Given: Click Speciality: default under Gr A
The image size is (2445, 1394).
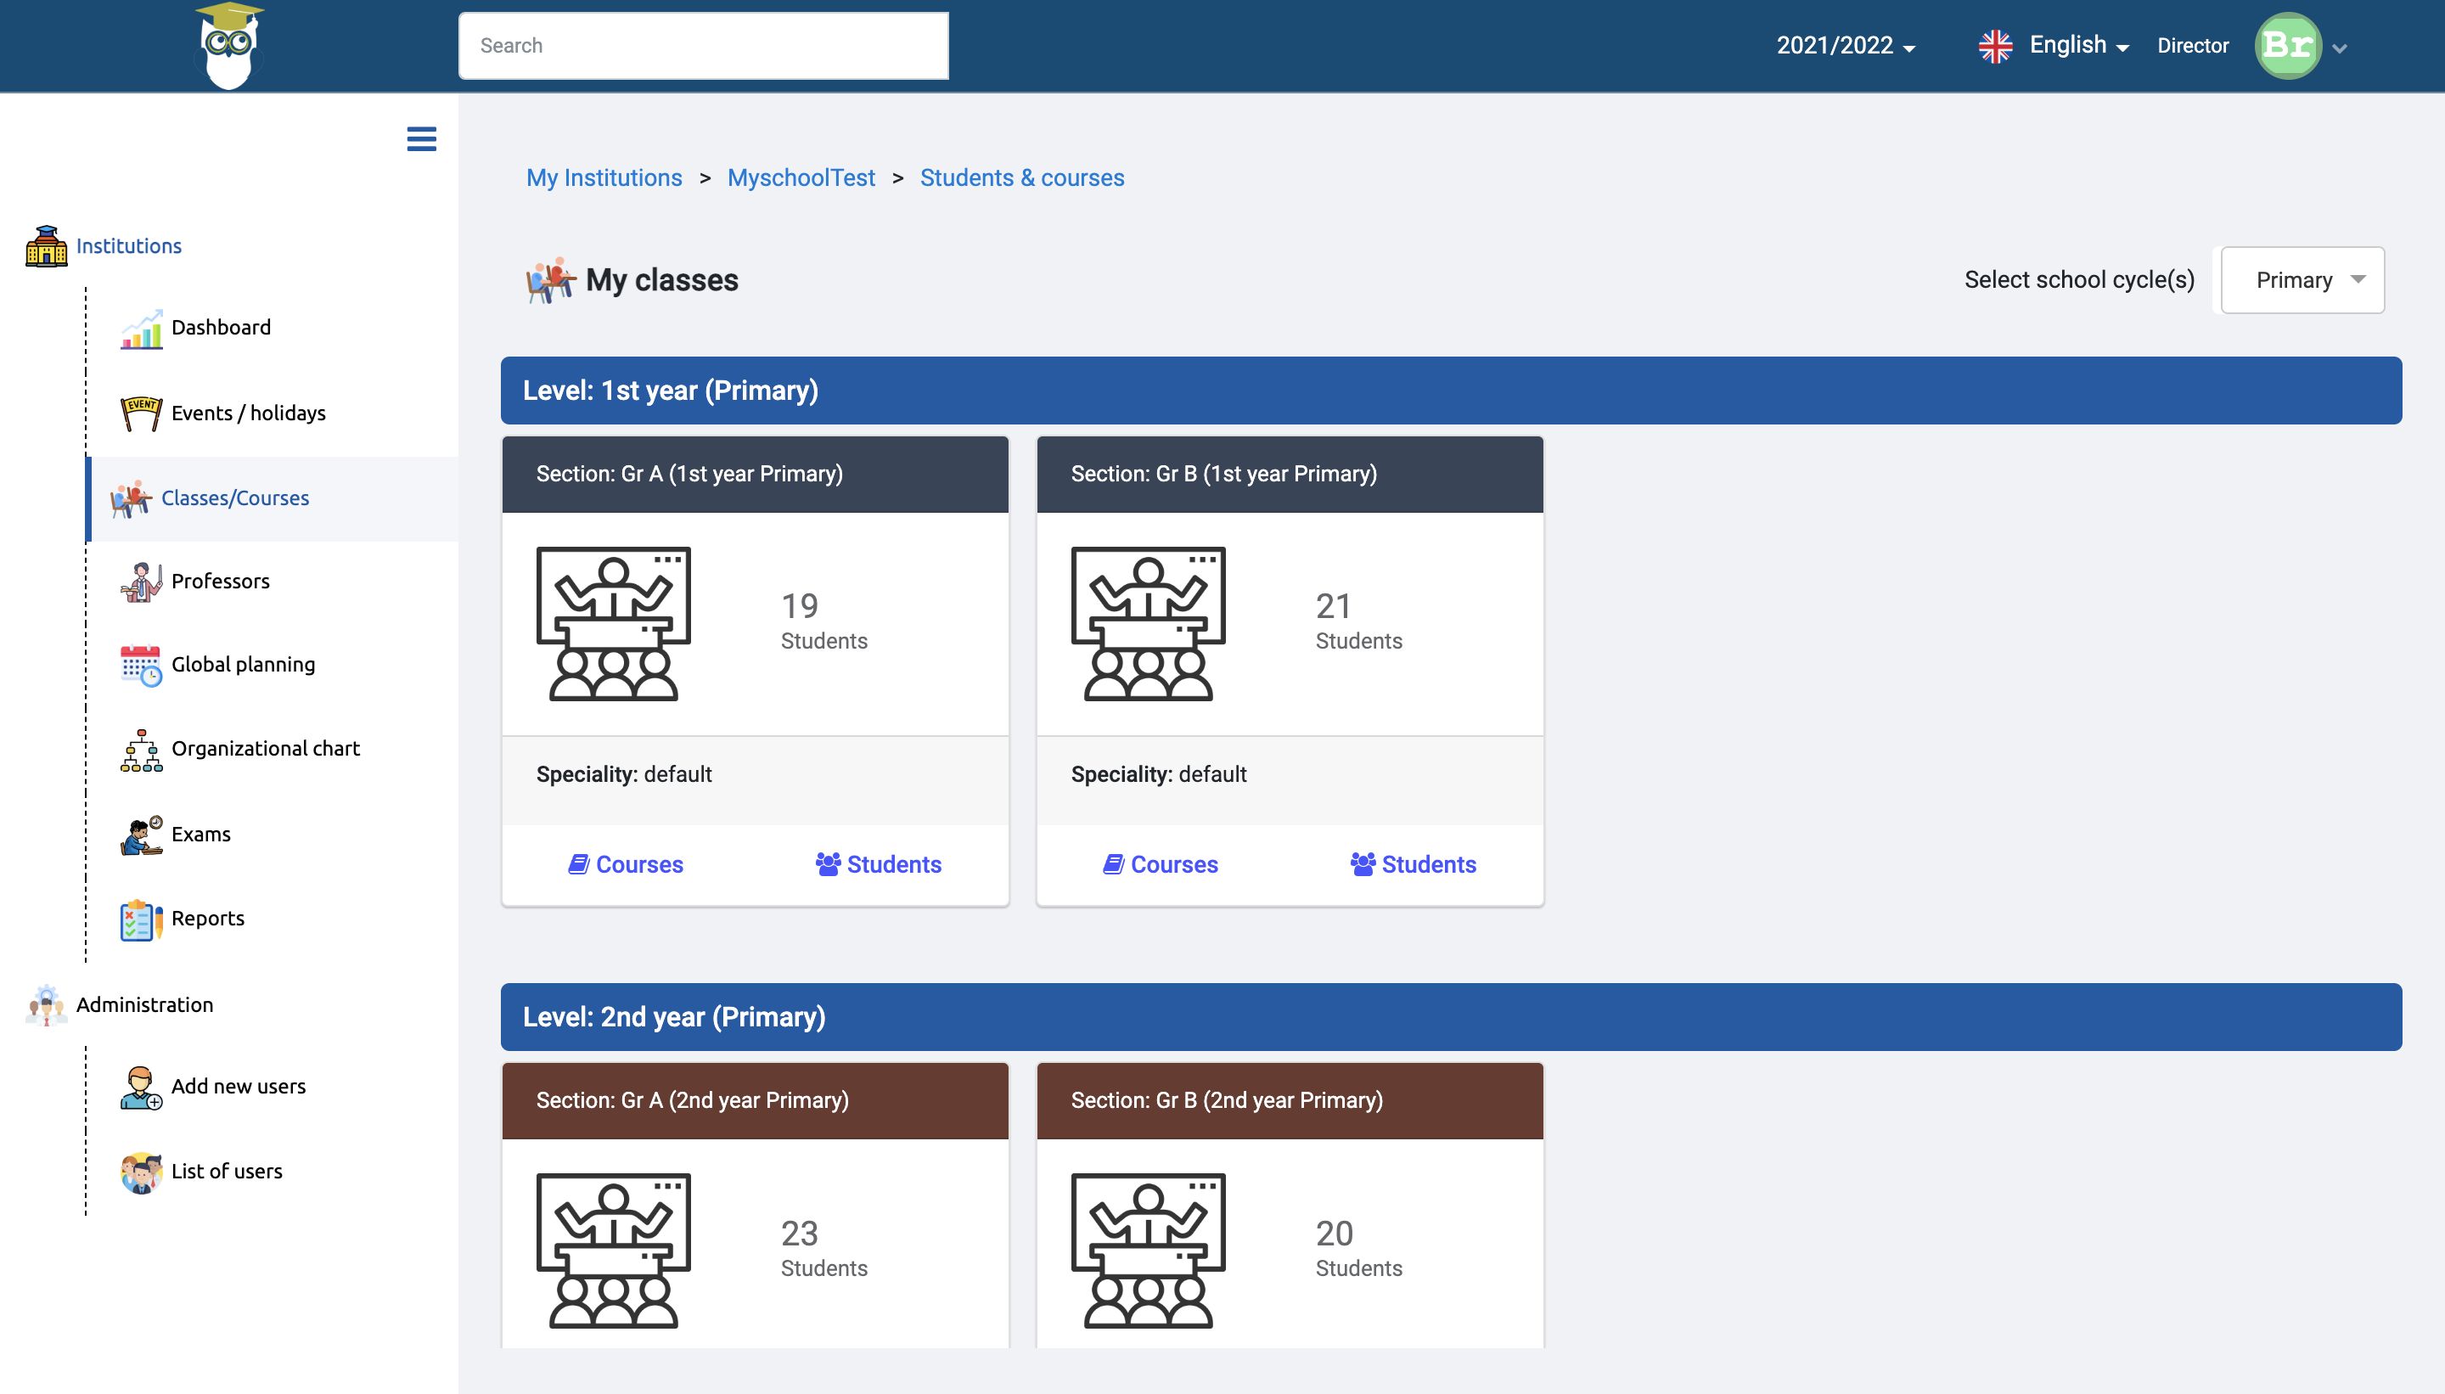Looking at the screenshot, I should coord(624,774).
